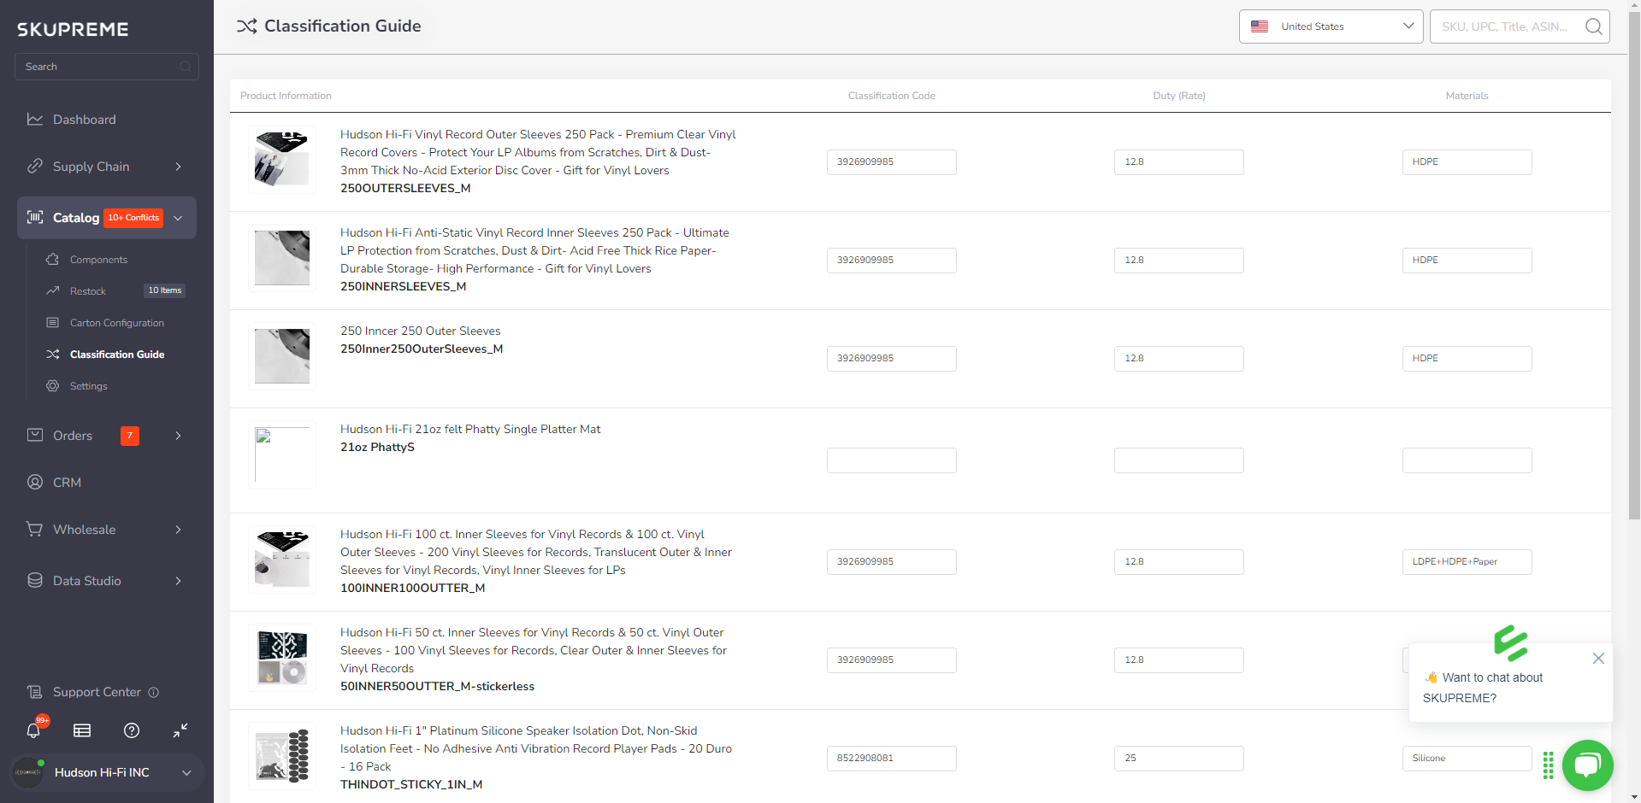Open Carton Configuration settings

(116, 323)
